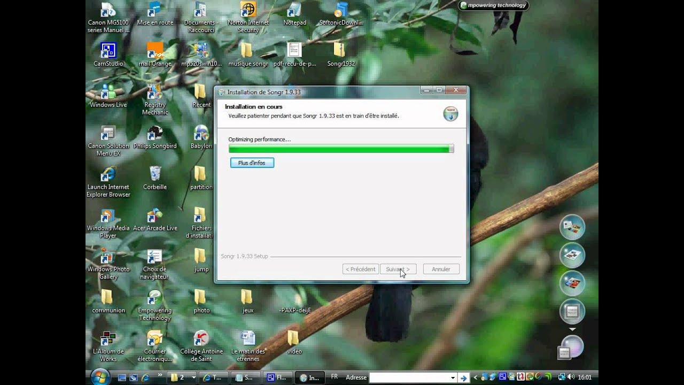Open Launch Internet Explorer Browser shortcut
684x385 pixels.
(x=108, y=182)
